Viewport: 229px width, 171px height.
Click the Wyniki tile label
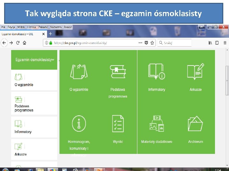(x=118, y=142)
